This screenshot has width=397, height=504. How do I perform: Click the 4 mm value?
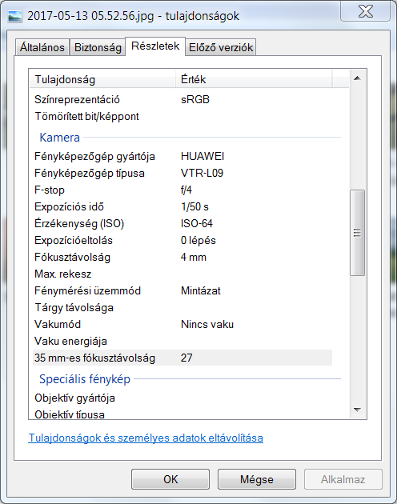coord(194,257)
